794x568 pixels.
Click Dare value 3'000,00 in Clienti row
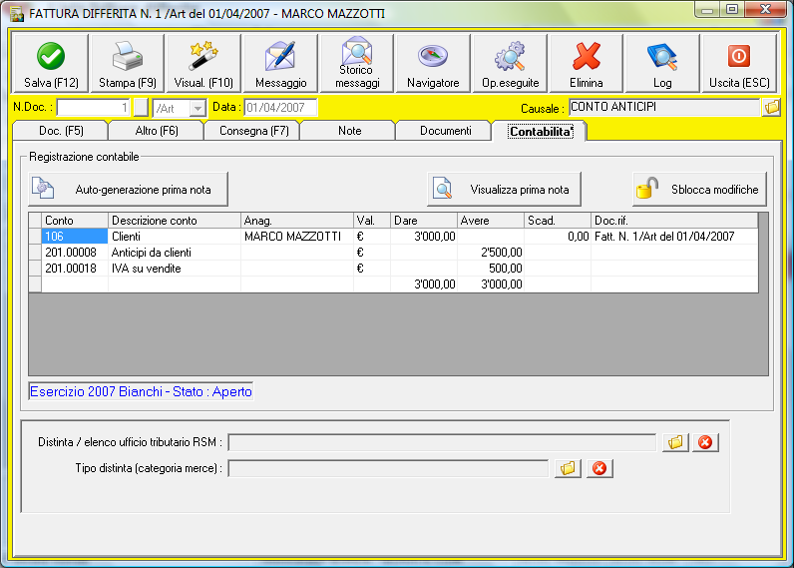coord(424,237)
